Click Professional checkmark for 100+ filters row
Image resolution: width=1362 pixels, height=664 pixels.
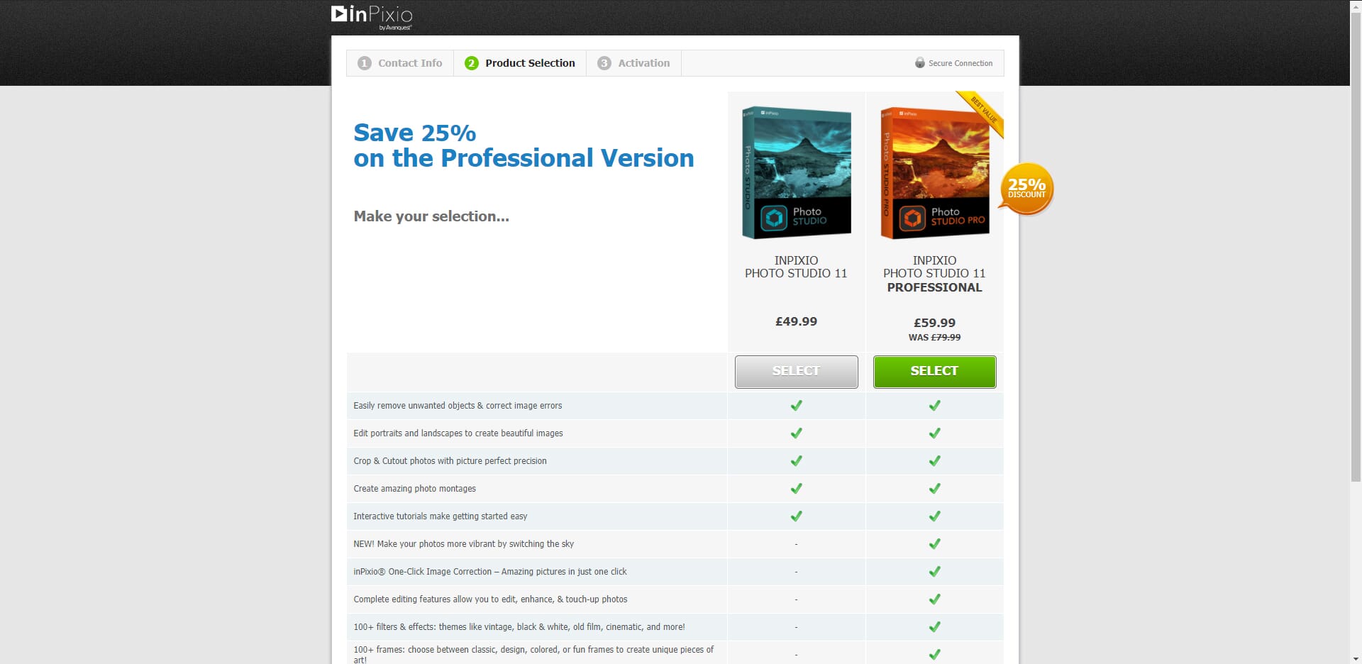click(934, 627)
